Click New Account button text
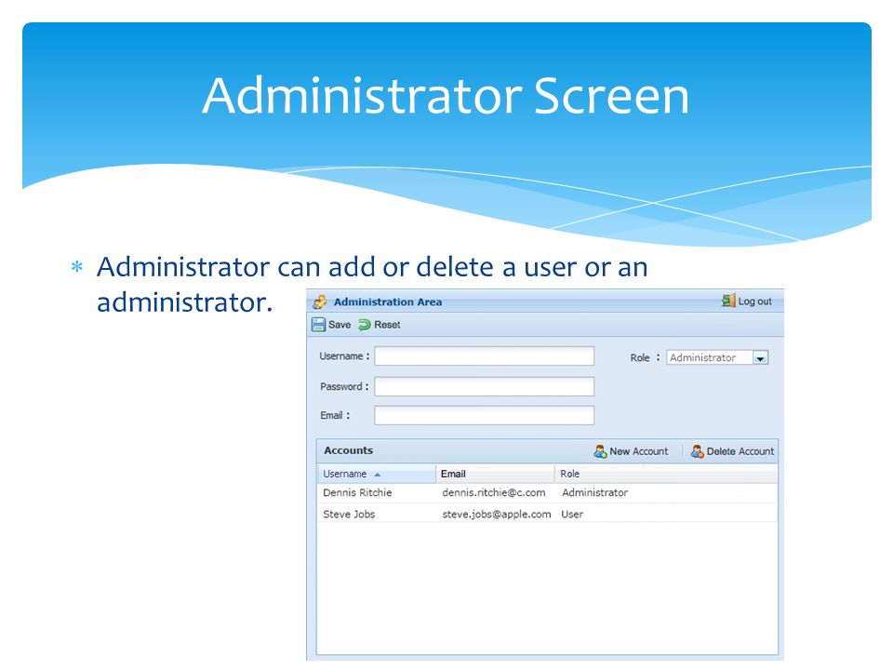893x670 pixels. [x=638, y=451]
